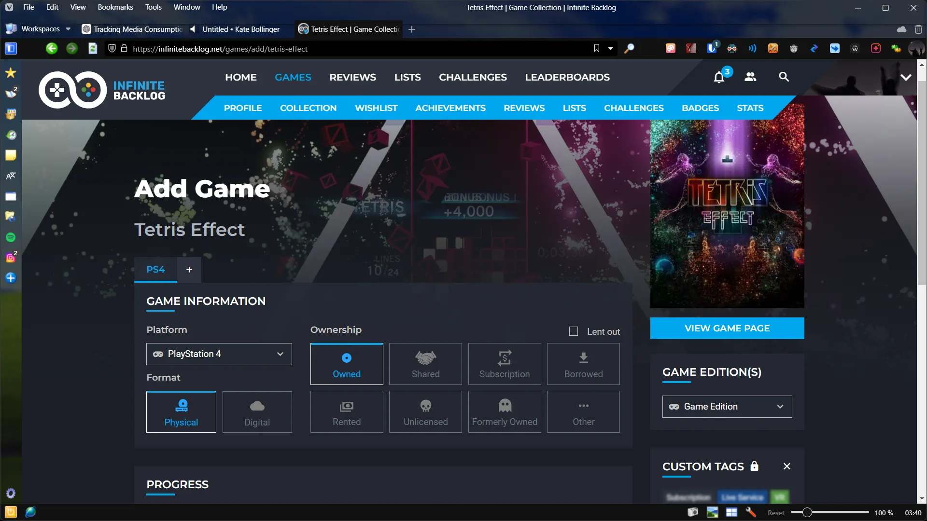
Task: Select Formerly Owned ownership option
Action: point(505,412)
